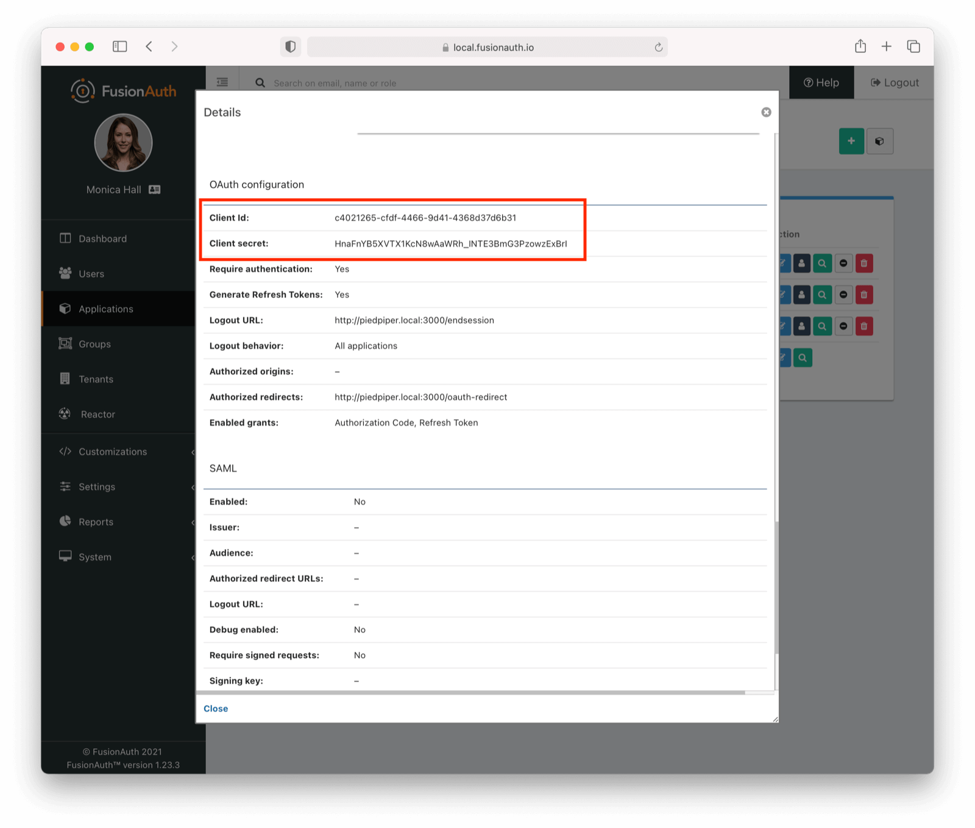Click the local.fusionauth.io address bar
Image resolution: width=975 pixels, height=828 pixels.
(x=487, y=47)
